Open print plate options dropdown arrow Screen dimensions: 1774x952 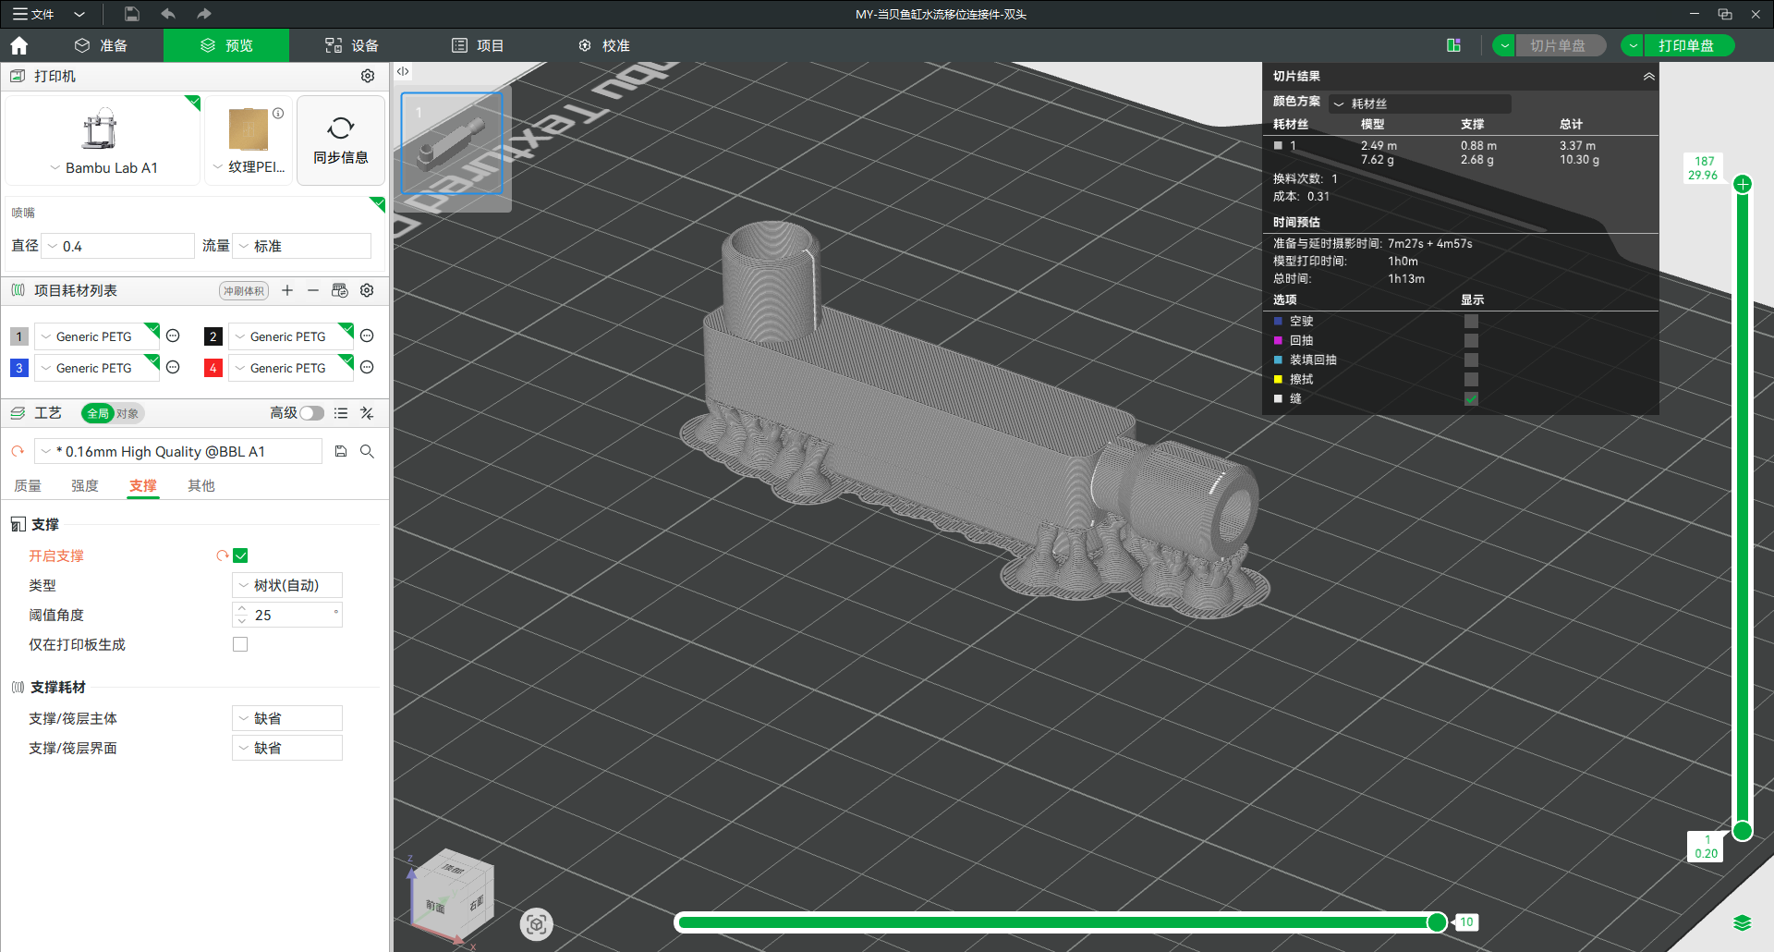coord(1633,45)
